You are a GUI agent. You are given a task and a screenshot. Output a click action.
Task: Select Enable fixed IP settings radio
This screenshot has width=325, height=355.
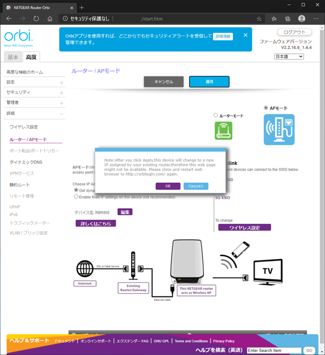pyautogui.click(x=76, y=197)
